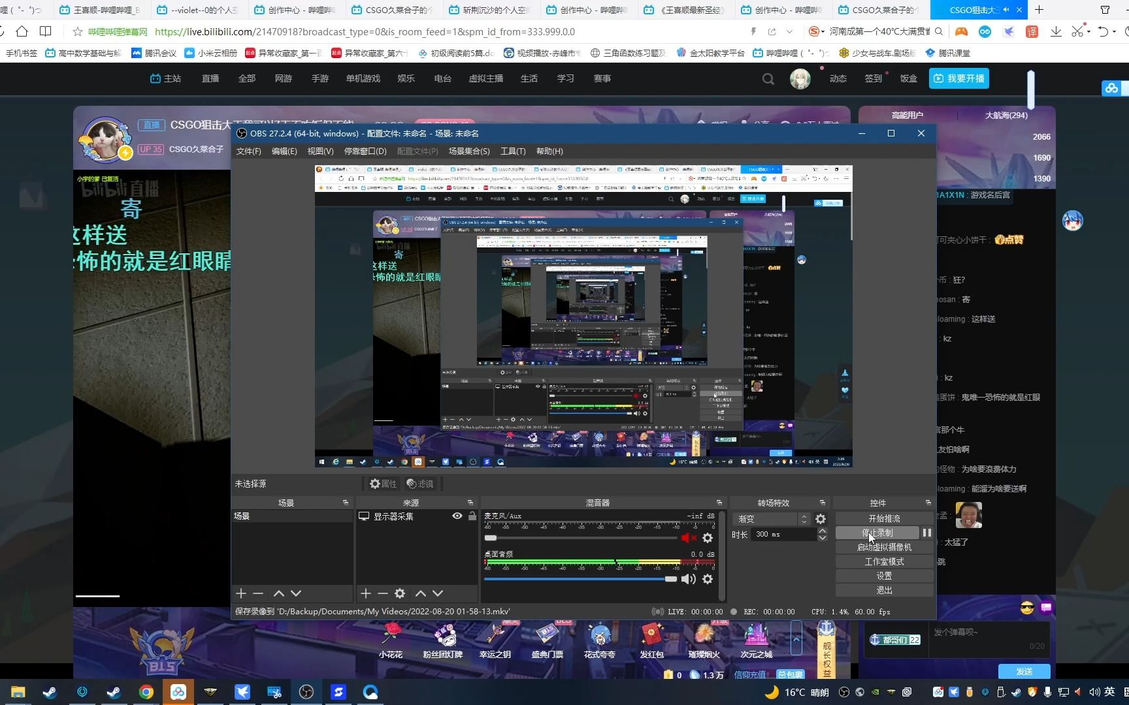The width and height of the screenshot is (1129, 705).
Task: Add a new source with plus button
Action: point(366,593)
